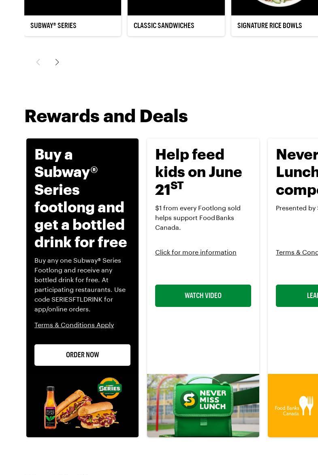This screenshot has height=475, width=318.
Task: Click the Subway Series logo badge
Action: pos(109,388)
